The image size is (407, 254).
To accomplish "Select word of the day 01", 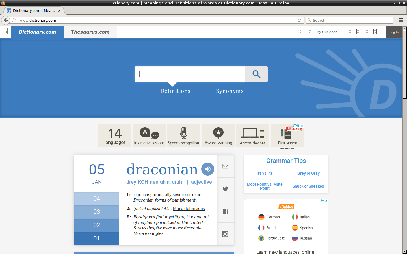I will 97,238.
